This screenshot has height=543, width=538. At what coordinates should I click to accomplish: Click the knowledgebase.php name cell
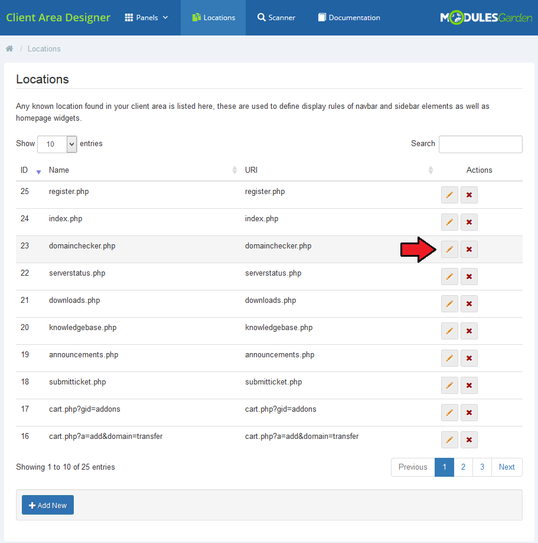click(83, 328)
